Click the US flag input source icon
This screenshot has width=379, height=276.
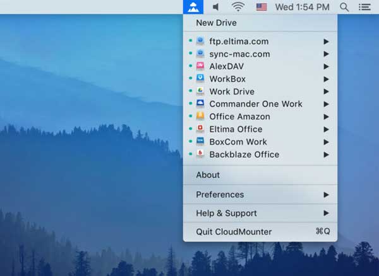click(x=262, y=7)
